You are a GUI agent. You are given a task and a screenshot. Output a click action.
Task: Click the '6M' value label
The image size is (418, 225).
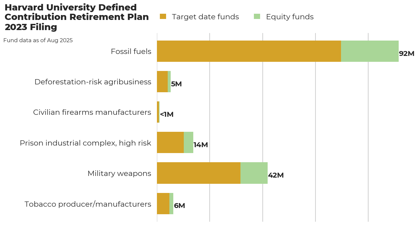click(x=180, y=206)
